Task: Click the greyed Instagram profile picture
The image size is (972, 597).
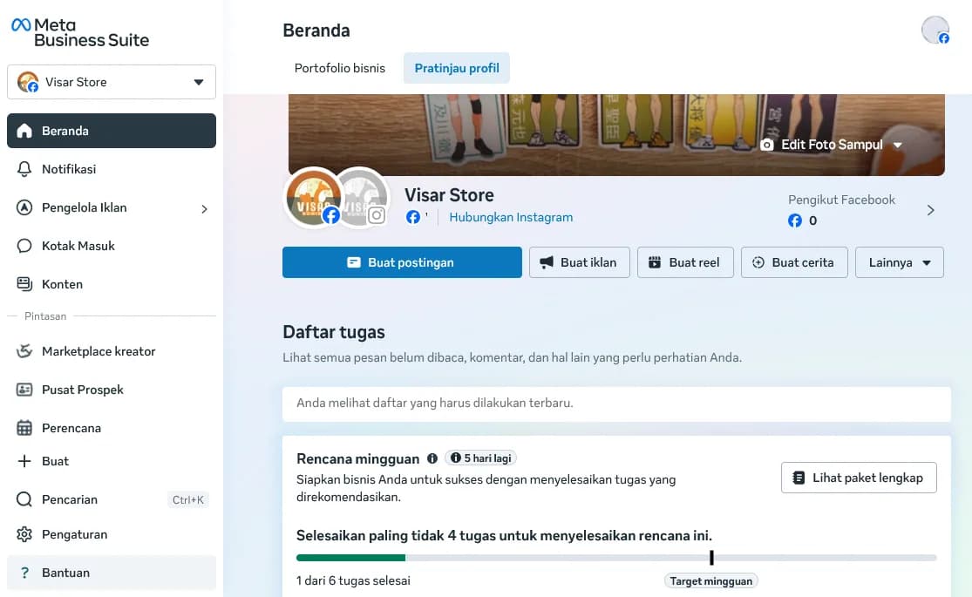Action: [366, 199]
